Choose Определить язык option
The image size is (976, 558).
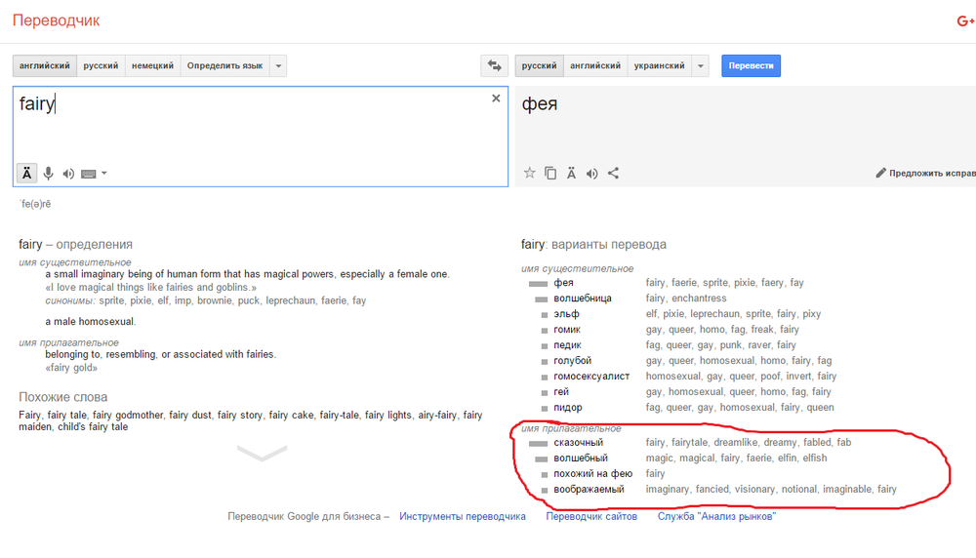tap(224, 65)
